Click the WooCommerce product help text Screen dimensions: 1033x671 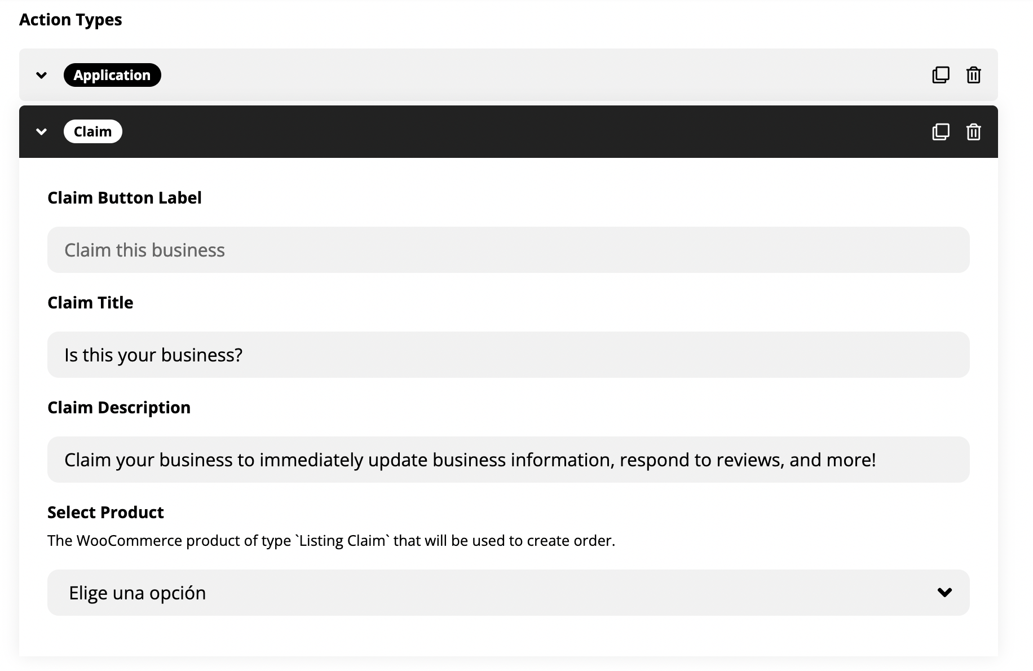point(331,541)
